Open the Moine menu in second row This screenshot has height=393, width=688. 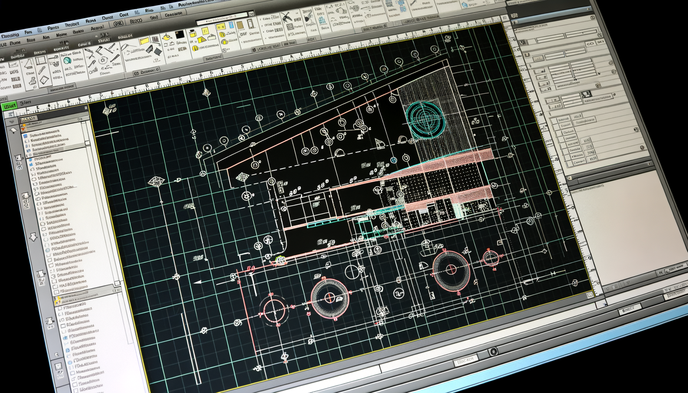click(x=61, y=35)
